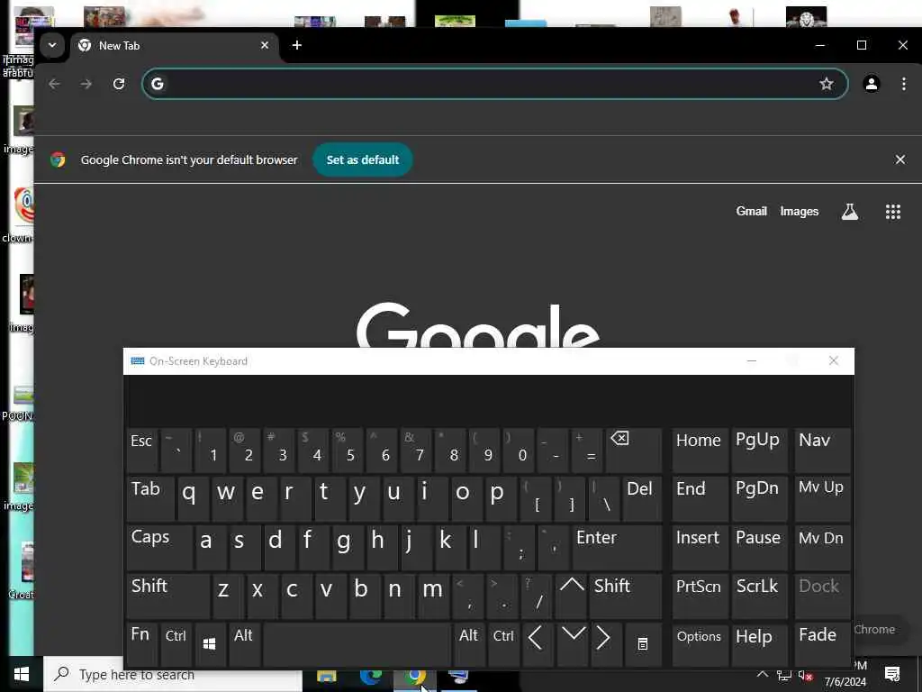The width and height of the screenshot is (922, 692).
Task: Open the Gmail link
Action: click(751, 211)
